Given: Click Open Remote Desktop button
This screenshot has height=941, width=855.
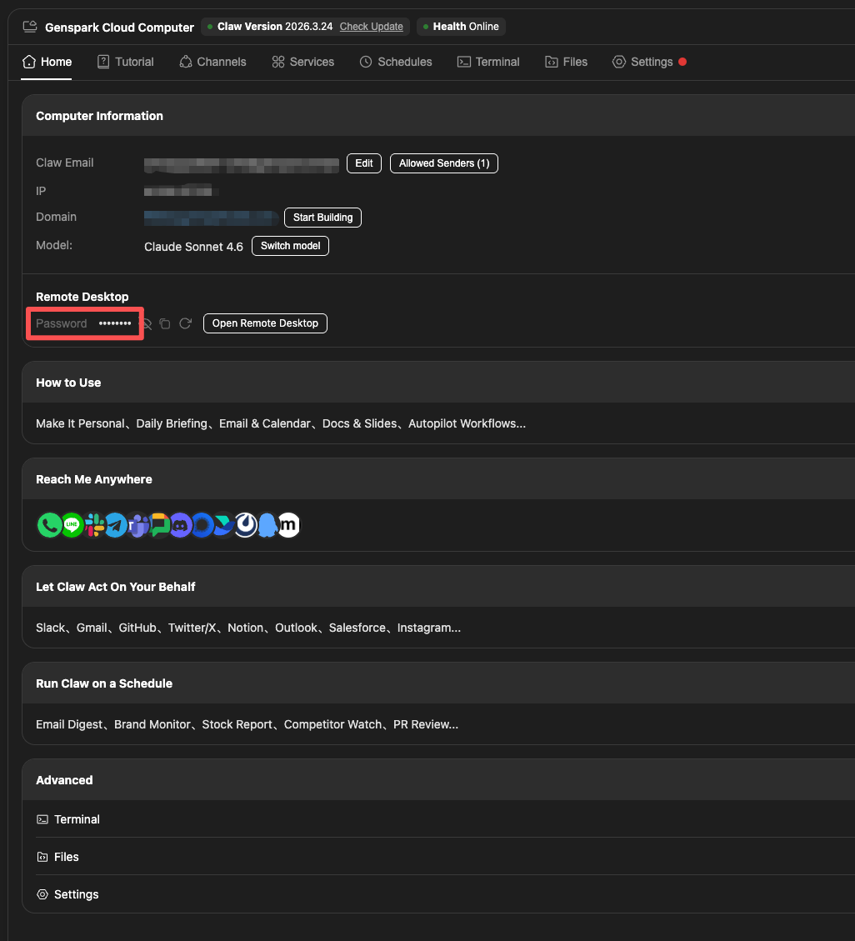Looking at the screenshot, I should pos(265,323).
